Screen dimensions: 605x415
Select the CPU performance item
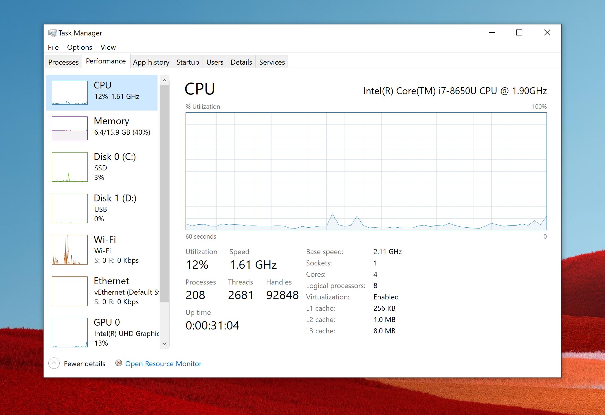(102, 93)
